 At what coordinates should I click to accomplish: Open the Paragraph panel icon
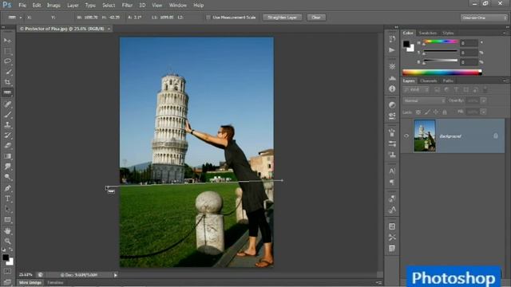392,182
